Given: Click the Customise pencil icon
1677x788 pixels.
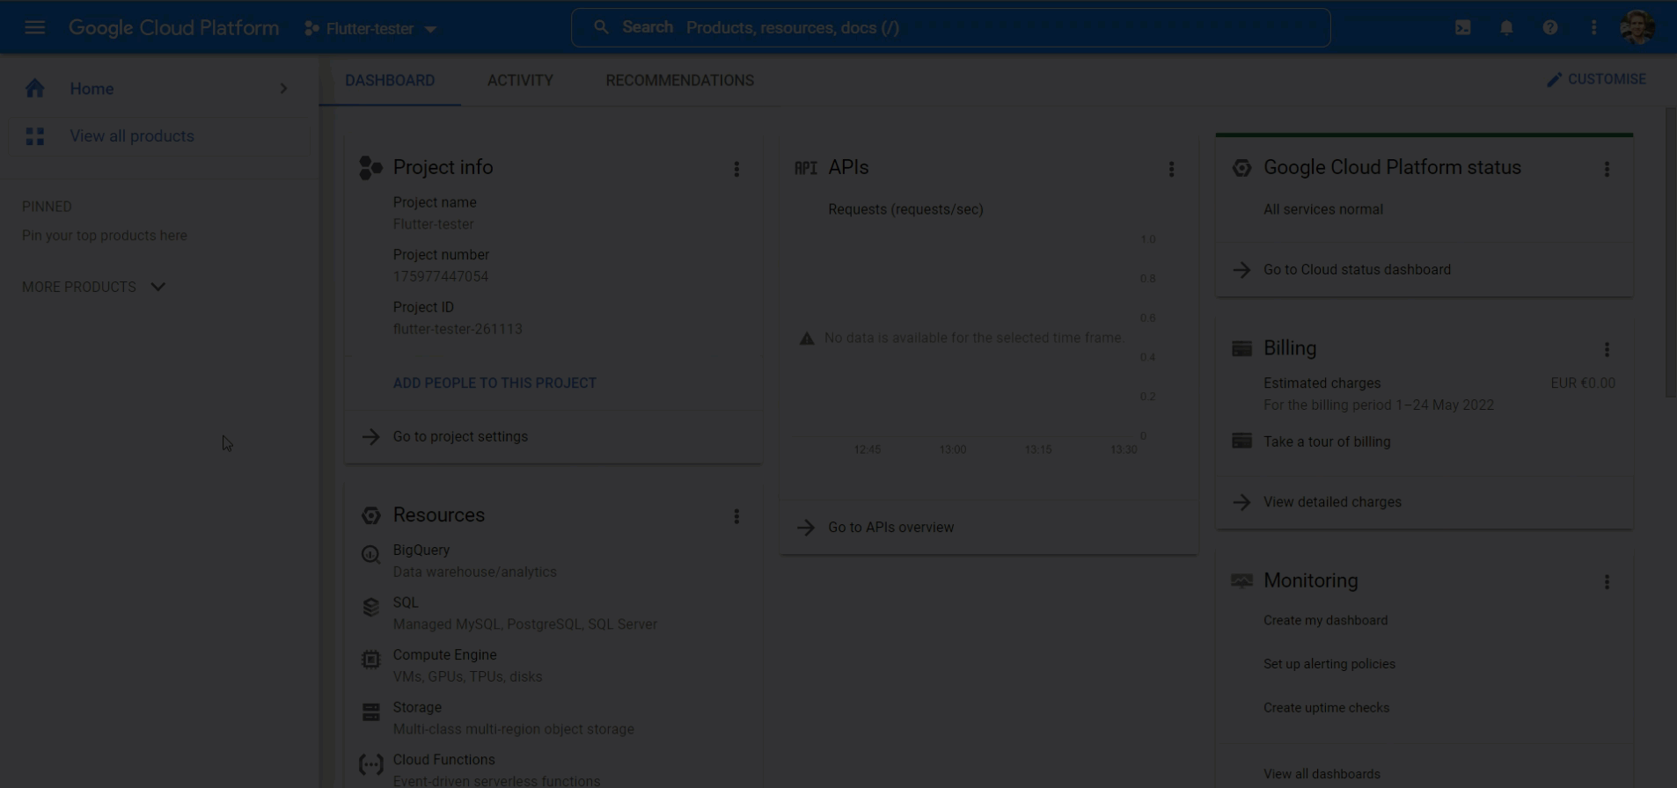Looking at the screenshot, I should pyautogui.click(x=1555, y=79).
